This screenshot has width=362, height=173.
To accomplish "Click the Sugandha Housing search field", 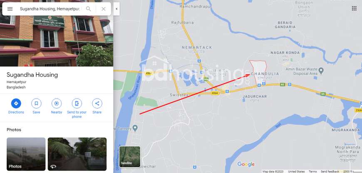I will (50, 9).
